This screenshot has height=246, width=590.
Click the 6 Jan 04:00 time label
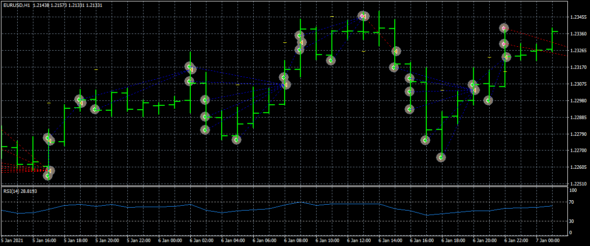(233, 241)
